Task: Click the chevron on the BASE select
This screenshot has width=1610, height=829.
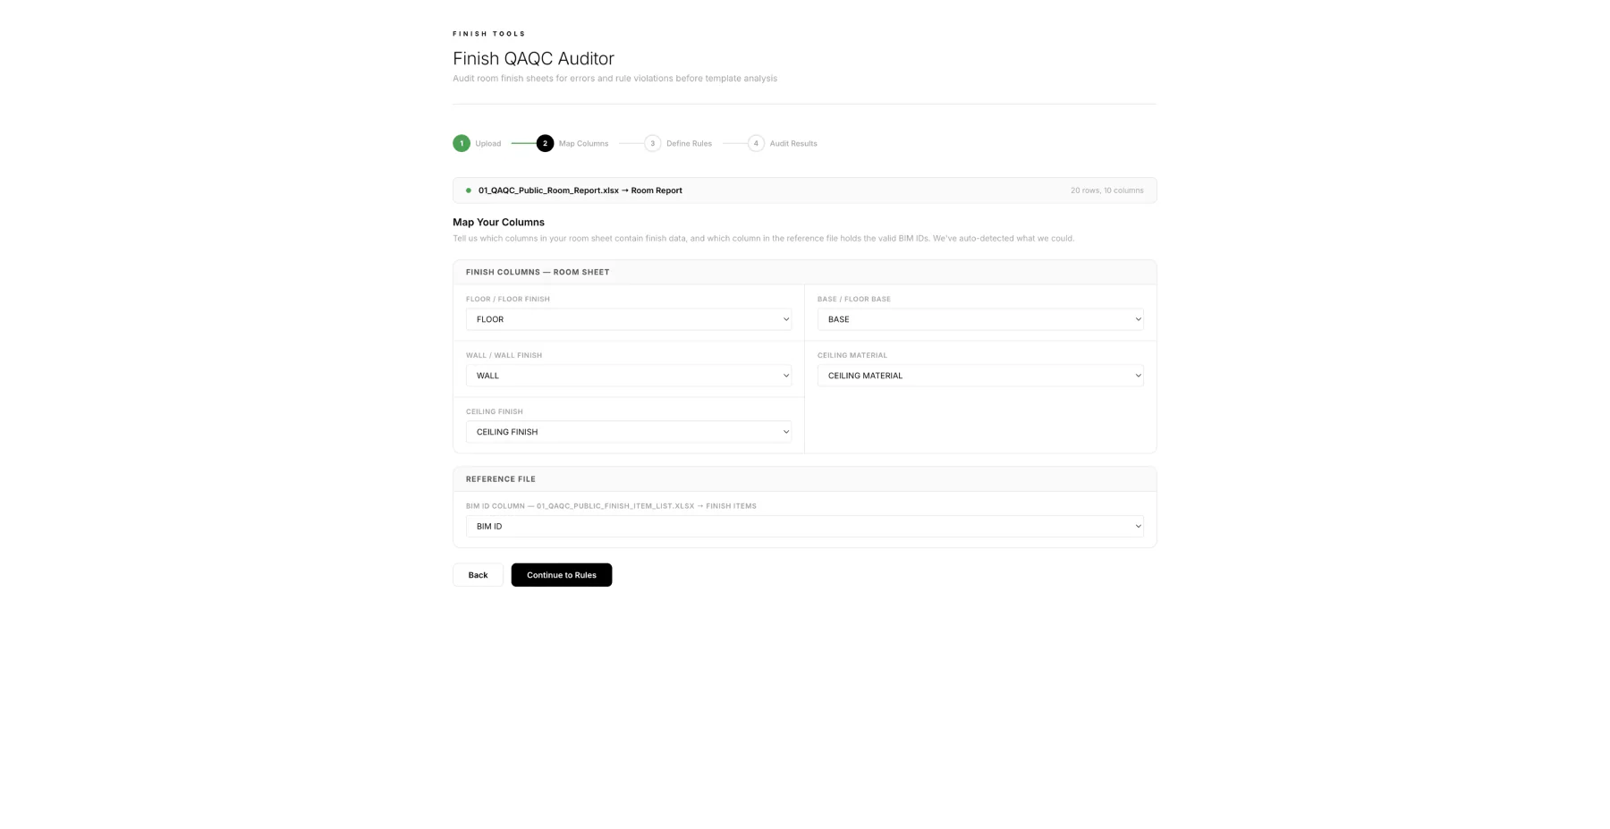Action: coord(1137,318)
